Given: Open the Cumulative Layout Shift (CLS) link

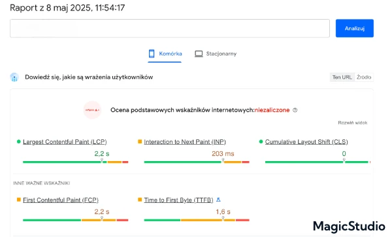Looking at the screenshot, I should click(x=306, y=142).
